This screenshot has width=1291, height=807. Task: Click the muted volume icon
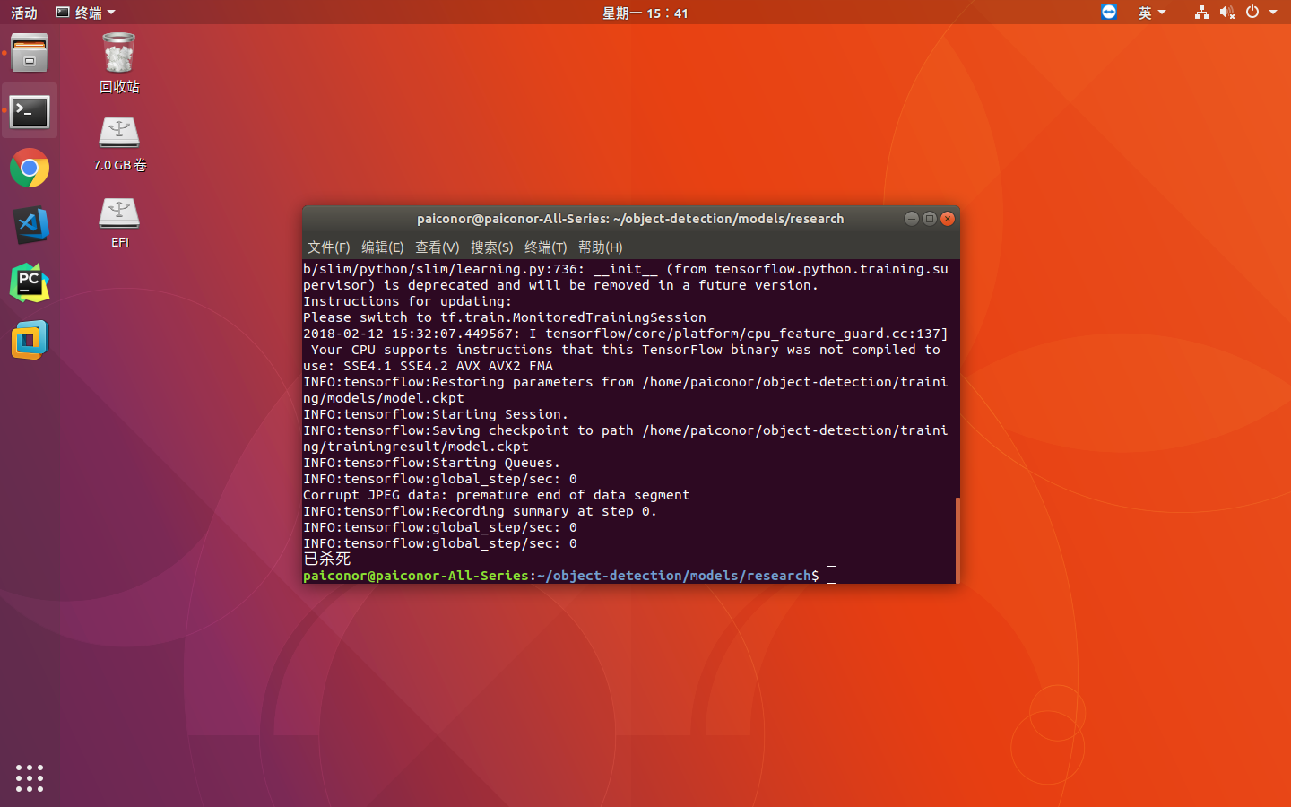(1227, 12)
